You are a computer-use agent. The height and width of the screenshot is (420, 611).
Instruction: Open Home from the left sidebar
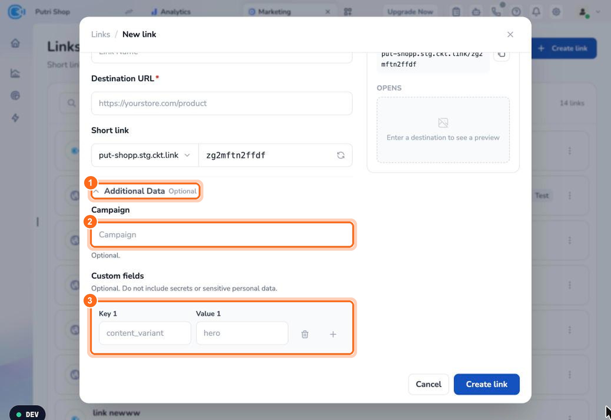coord(15,44)
